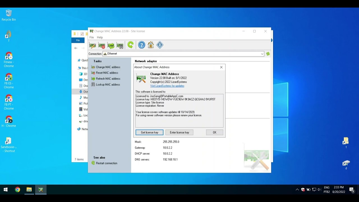Open the File menu in Change MAC Address
The image size is (359, 202).
tap(91, 37)
